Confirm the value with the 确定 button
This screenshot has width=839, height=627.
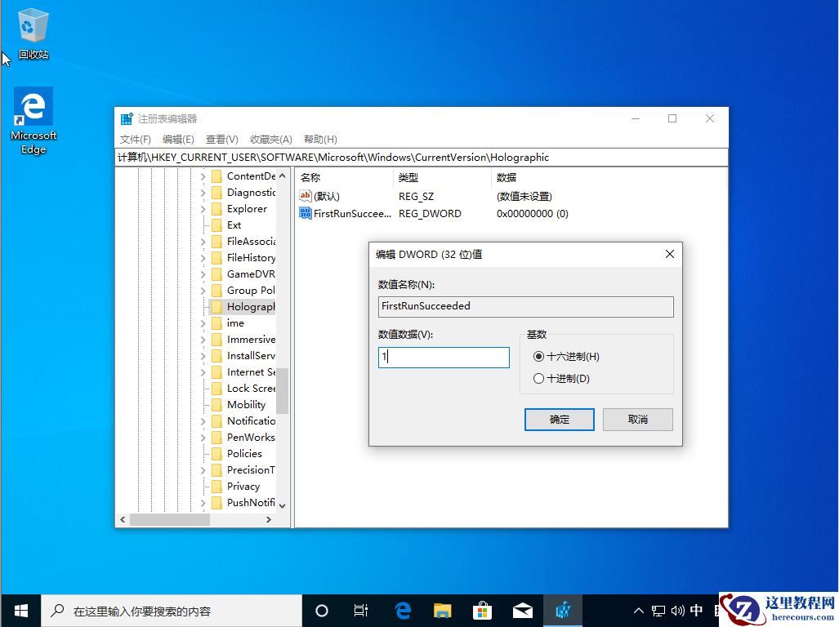(559, 419)
